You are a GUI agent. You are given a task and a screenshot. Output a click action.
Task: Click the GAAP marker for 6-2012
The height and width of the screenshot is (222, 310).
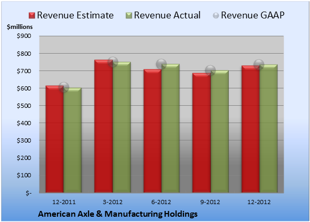coord(161,64)
